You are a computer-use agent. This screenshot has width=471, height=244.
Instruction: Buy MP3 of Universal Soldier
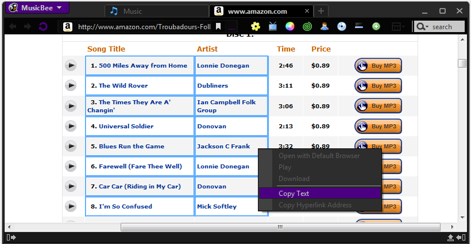click(378, 127)
